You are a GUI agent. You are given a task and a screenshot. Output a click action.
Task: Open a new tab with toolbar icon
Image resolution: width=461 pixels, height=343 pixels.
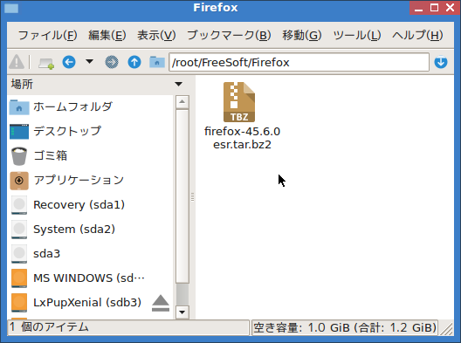[46, 63]
